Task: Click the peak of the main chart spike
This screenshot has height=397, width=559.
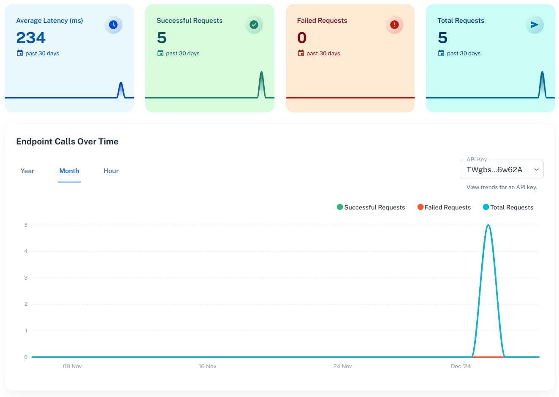Action: pyautogui.click(x=488, y=225)
